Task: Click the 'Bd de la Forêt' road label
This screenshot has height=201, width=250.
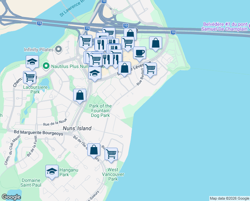Action: point(32,146)
